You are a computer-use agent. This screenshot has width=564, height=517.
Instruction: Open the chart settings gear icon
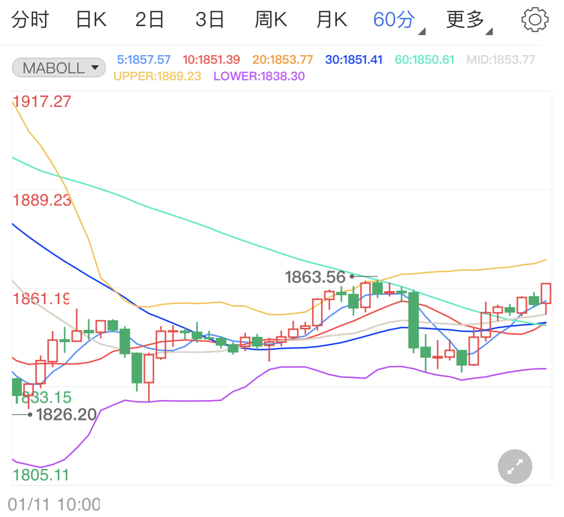(x=534, y=20)
